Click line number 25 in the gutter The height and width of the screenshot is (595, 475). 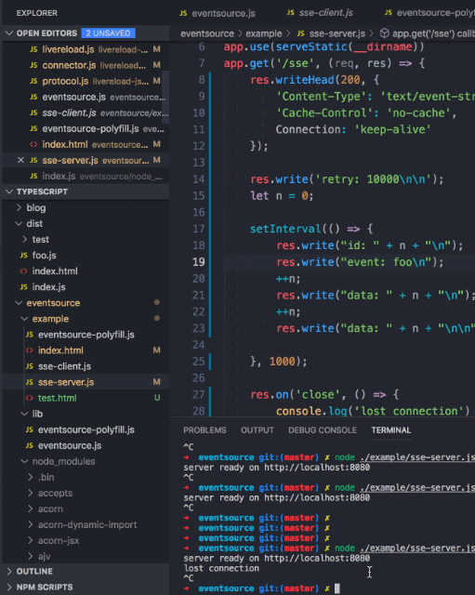click(x=198, y=362)
